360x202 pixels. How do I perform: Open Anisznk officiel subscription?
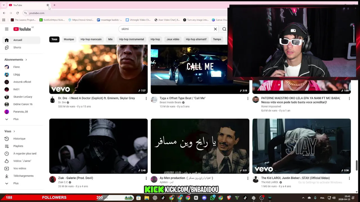[21, 82]
